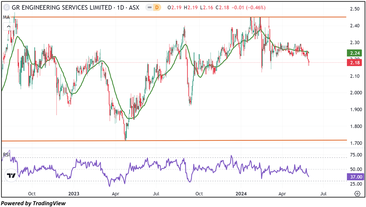This screenshot has width=366, height=207.
Task: Click the high value H2.19
Action: (190, 8)
